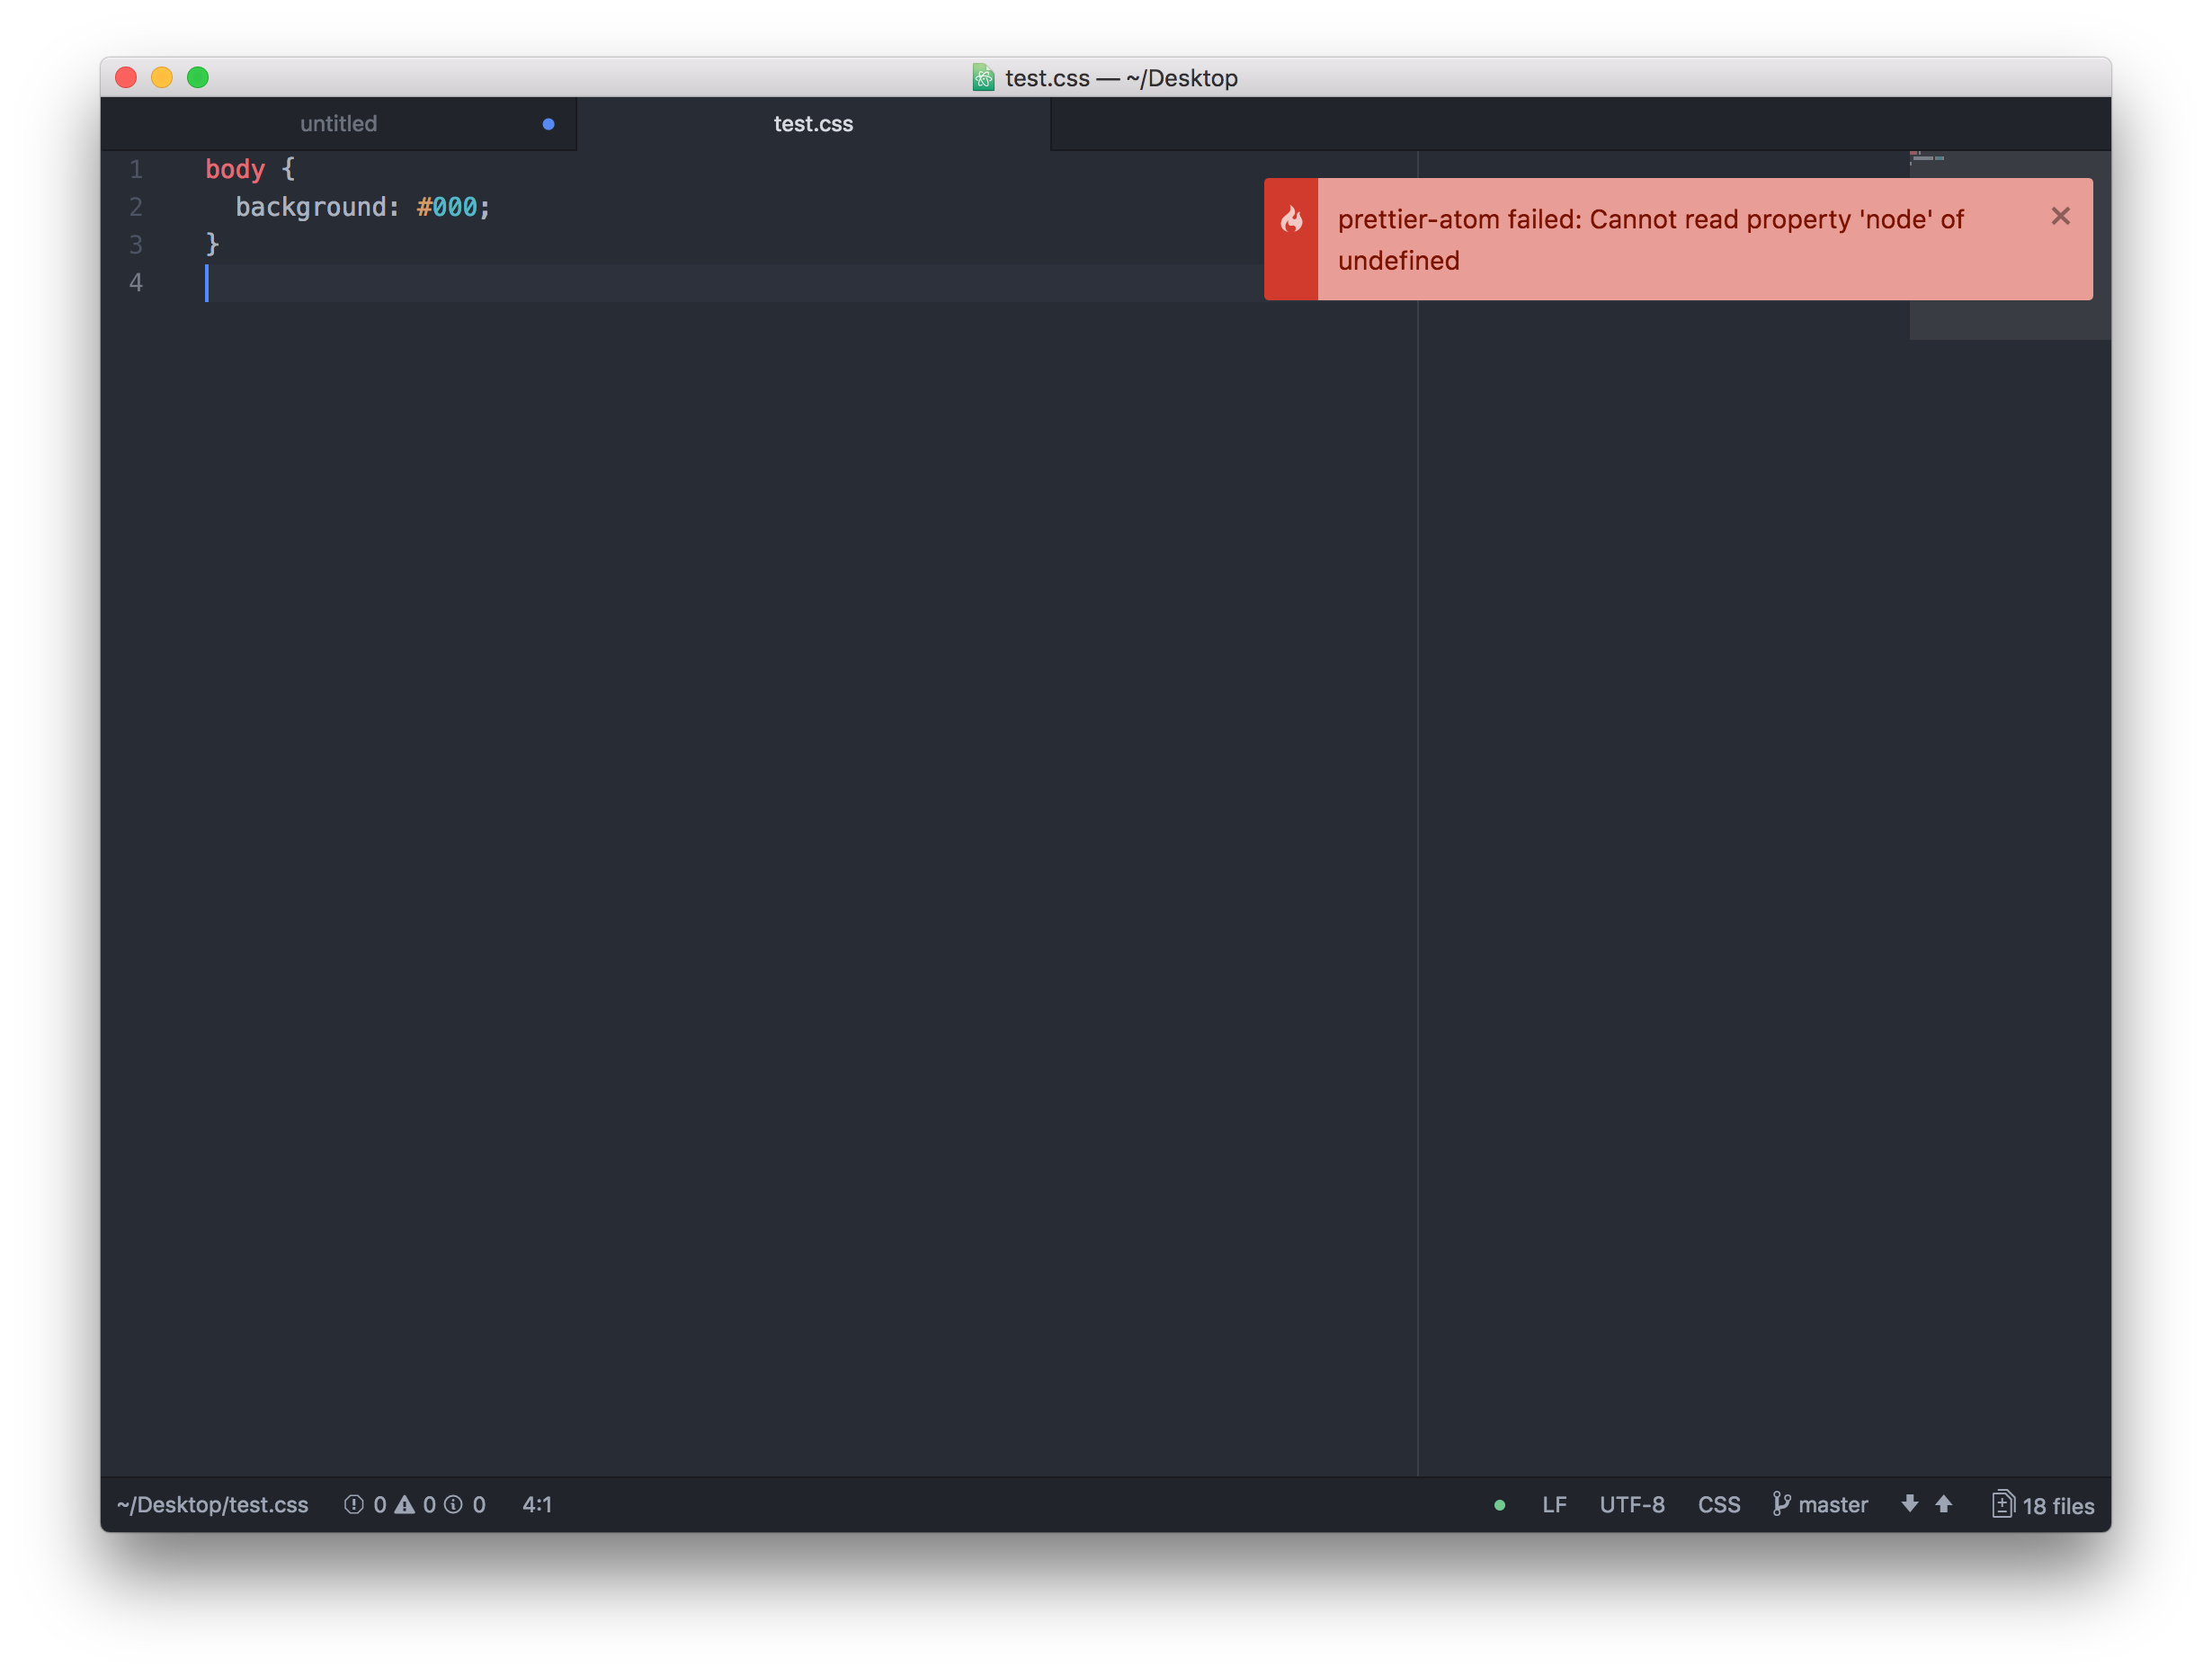Open linter errors count in status bar

(x=366, y=1504)
